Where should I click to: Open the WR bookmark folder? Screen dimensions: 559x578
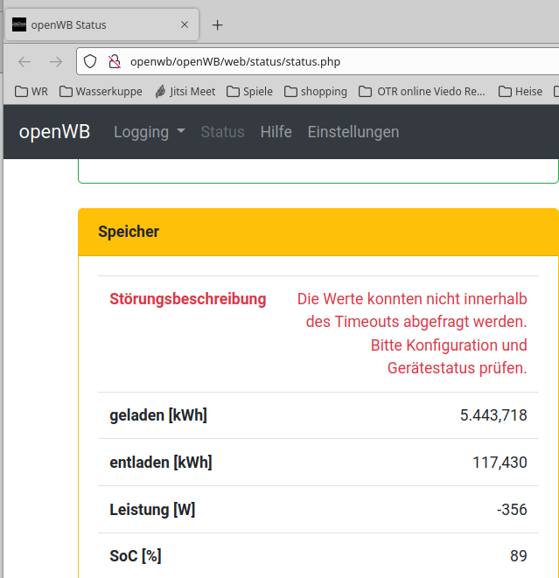pyautogui.click(x=31, y=91)
